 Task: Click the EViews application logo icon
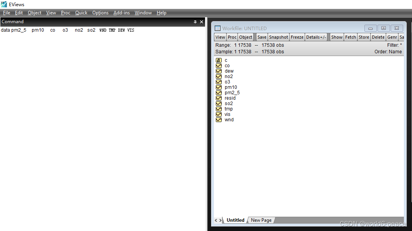pos(4,4)
